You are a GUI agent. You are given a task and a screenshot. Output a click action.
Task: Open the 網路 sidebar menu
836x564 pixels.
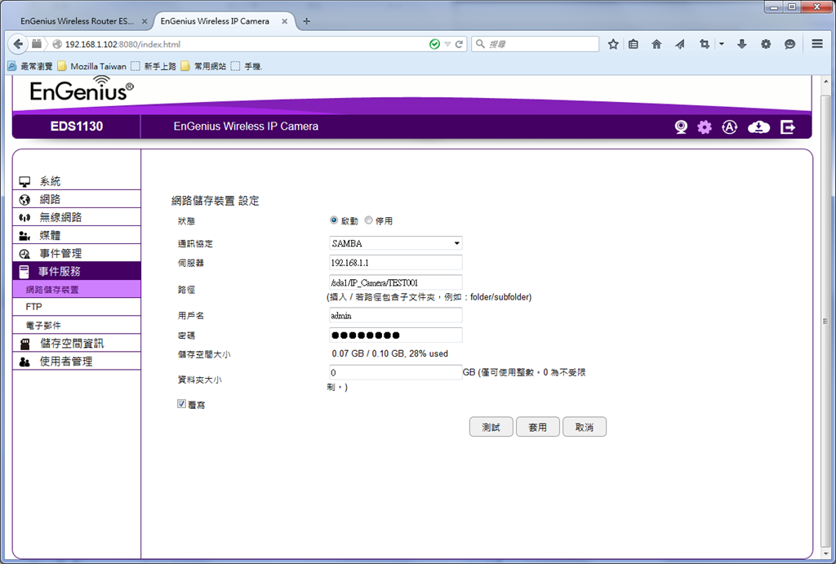pos(76,199)
